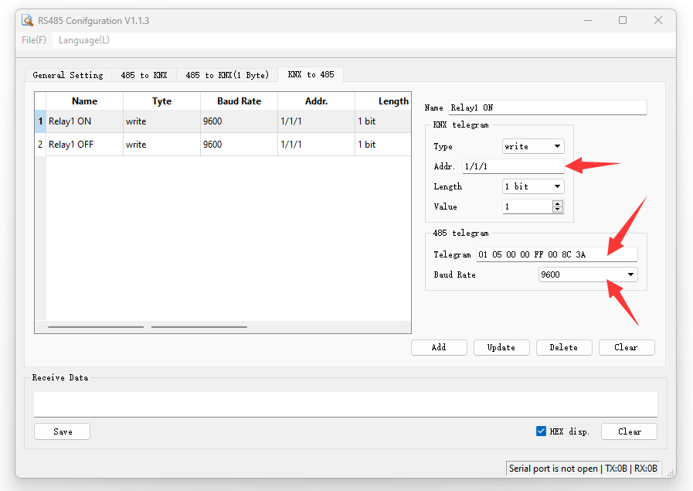Expand the Length dropdown
This screenshot has height=491, width=693.
(x=533, y=186)
